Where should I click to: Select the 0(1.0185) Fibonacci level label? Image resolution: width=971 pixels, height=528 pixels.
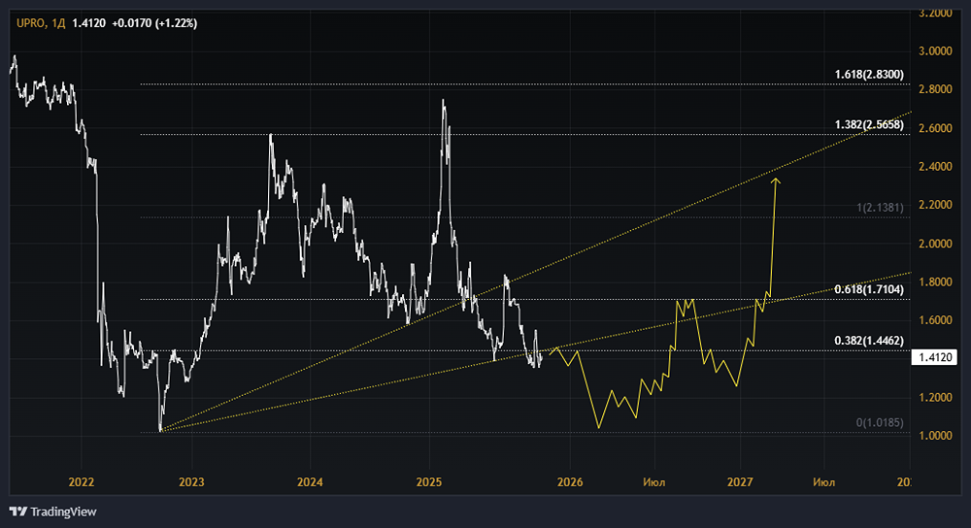880,423
